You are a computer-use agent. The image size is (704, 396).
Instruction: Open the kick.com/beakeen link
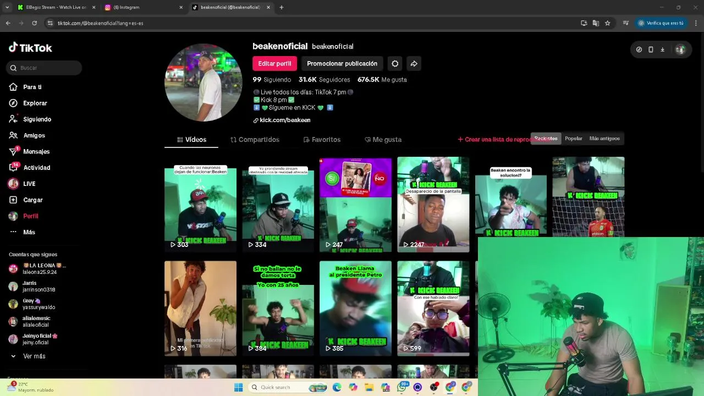282,120
